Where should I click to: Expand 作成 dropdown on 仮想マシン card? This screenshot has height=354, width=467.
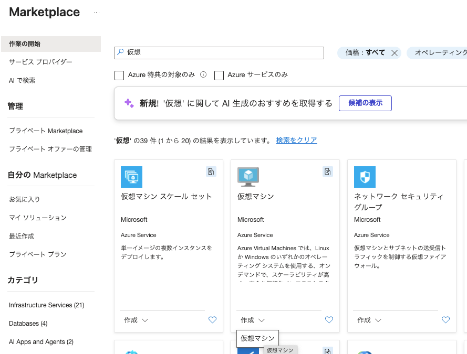coord(253,320)
